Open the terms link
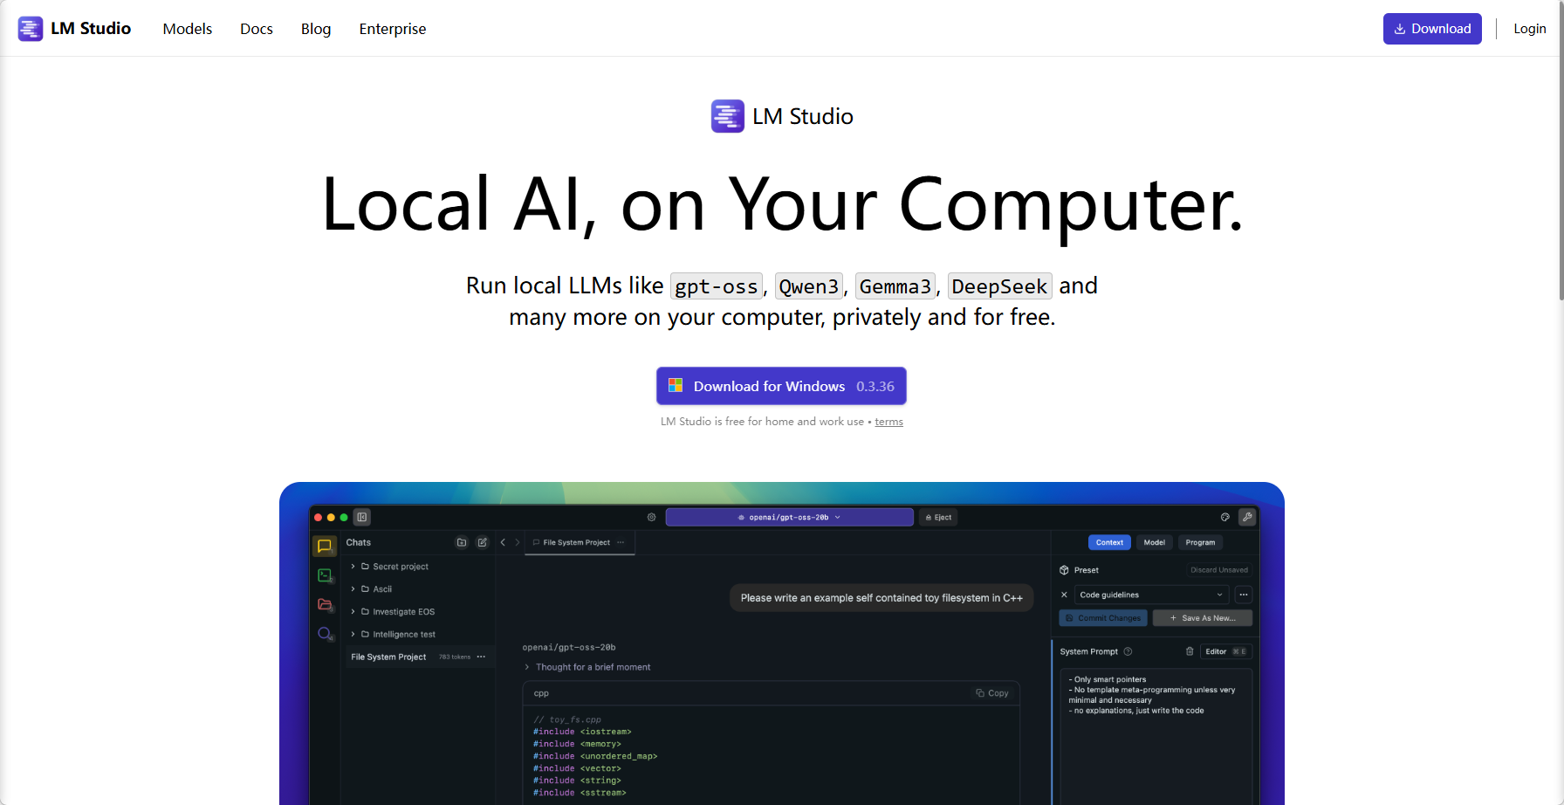 point(889,422)
